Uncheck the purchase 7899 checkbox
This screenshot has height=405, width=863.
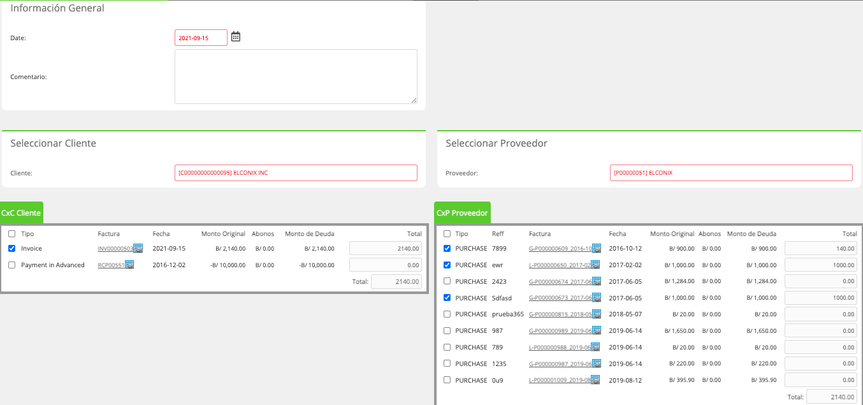coord(447,248)
